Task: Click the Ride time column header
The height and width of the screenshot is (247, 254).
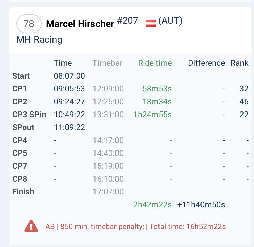Action: coord(155,63)
